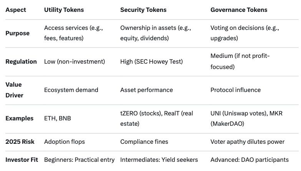Select the Purpose row label
Image resolution: width=301 pixels, height=171 pixels.
tap(17, 33)
